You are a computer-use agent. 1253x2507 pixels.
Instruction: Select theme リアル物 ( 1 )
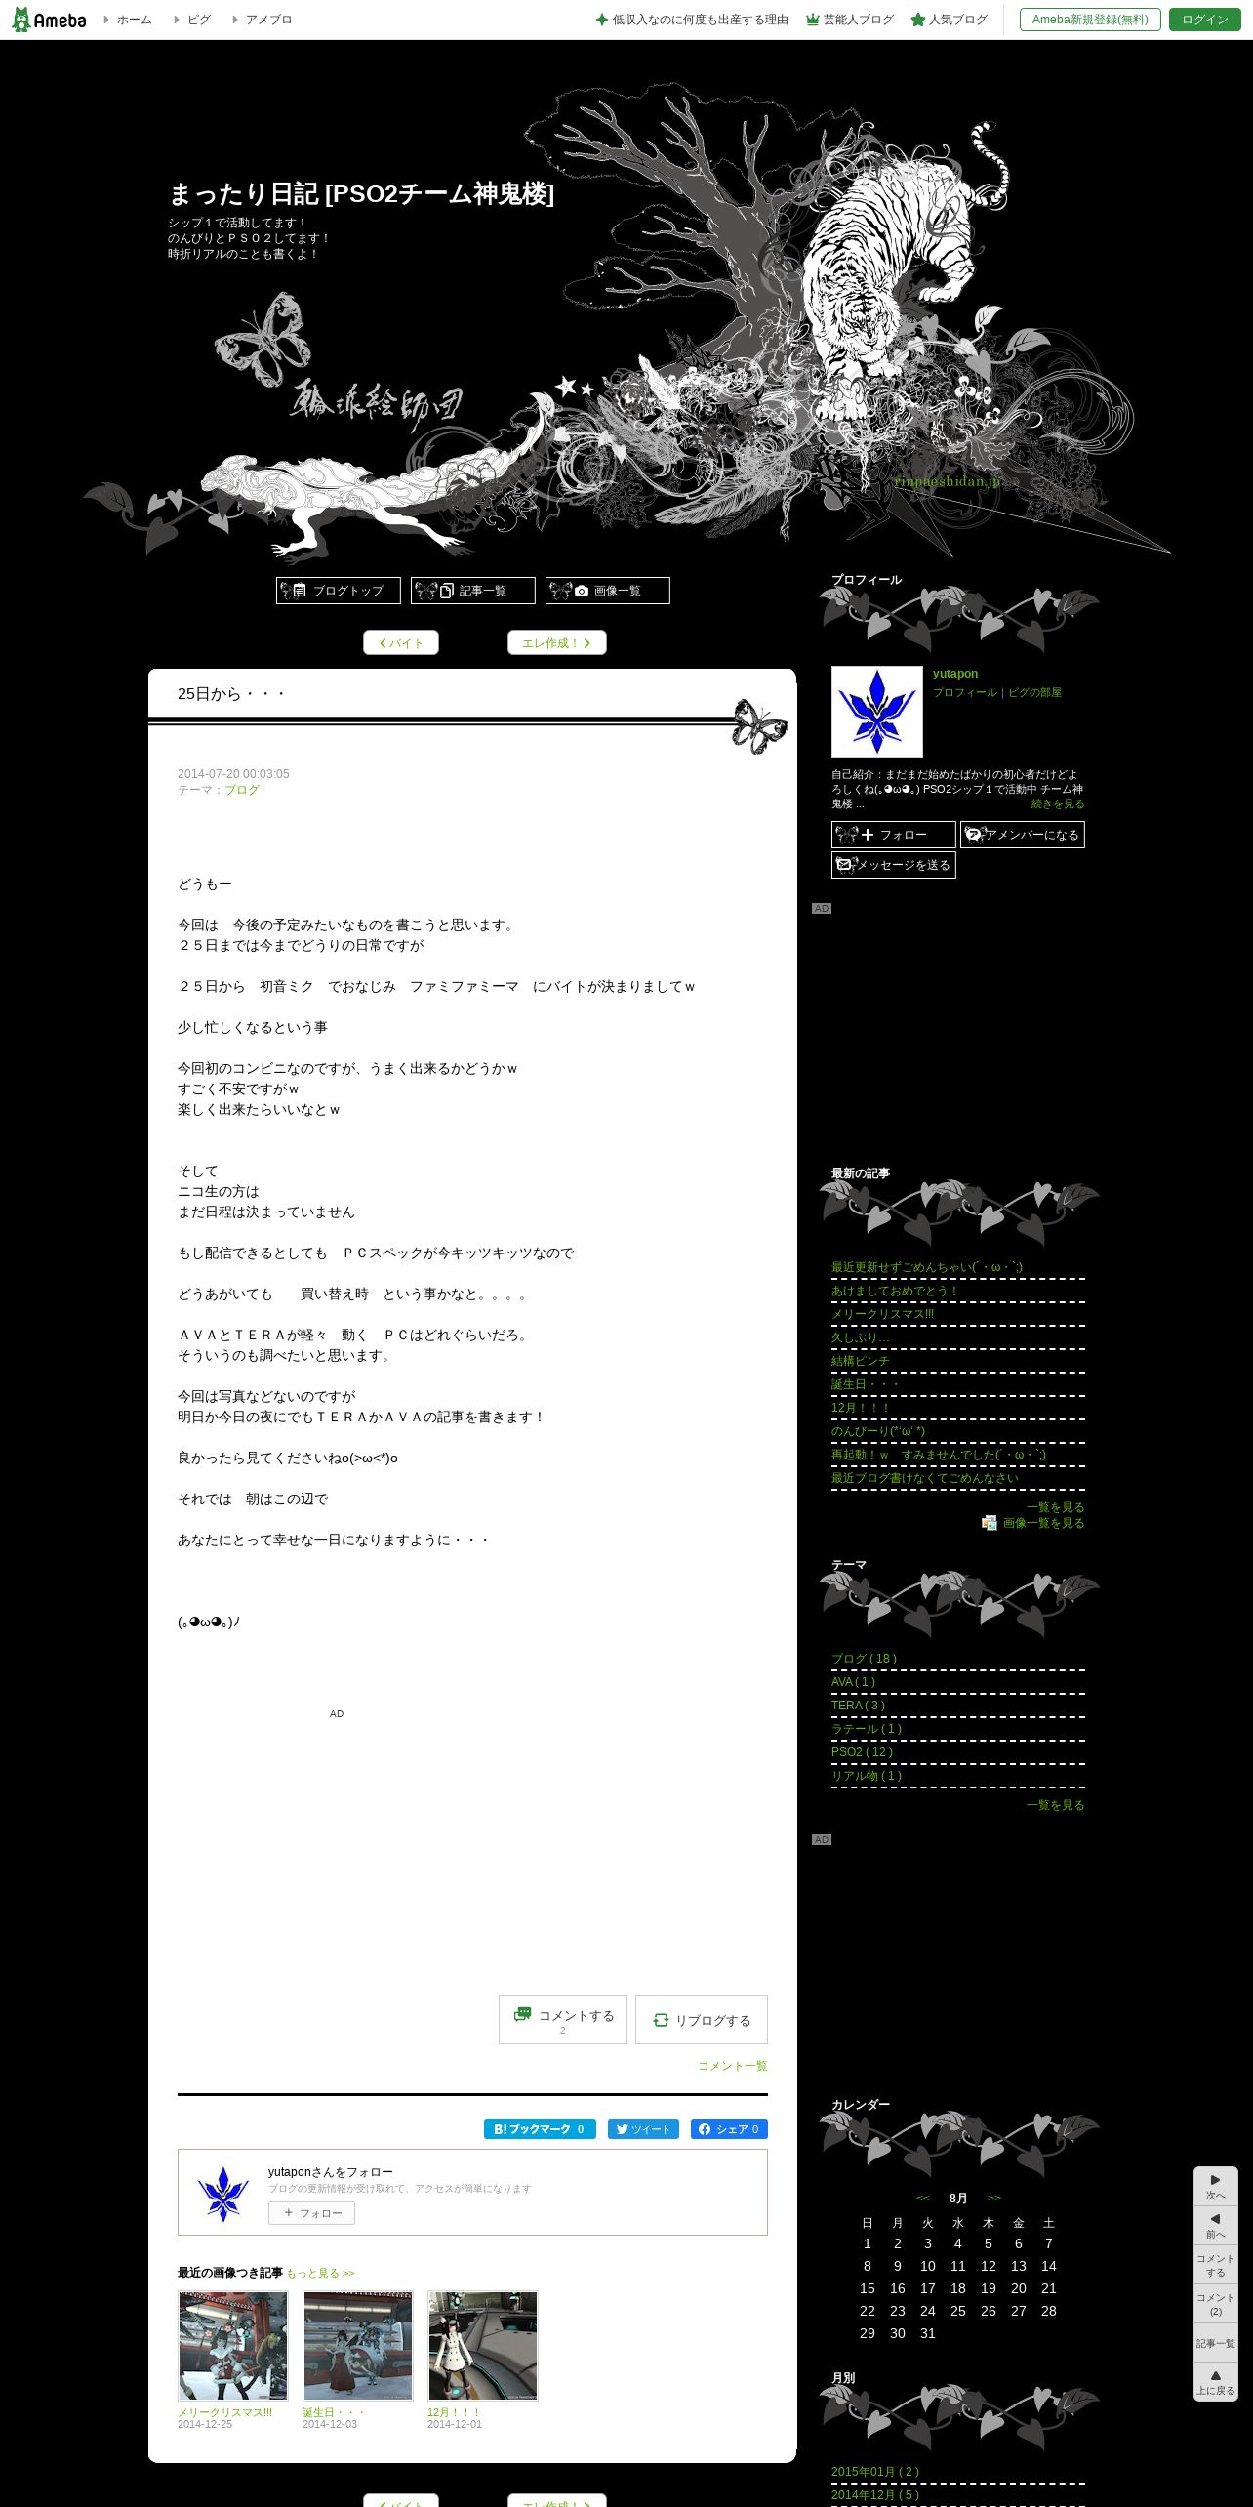867,1776
